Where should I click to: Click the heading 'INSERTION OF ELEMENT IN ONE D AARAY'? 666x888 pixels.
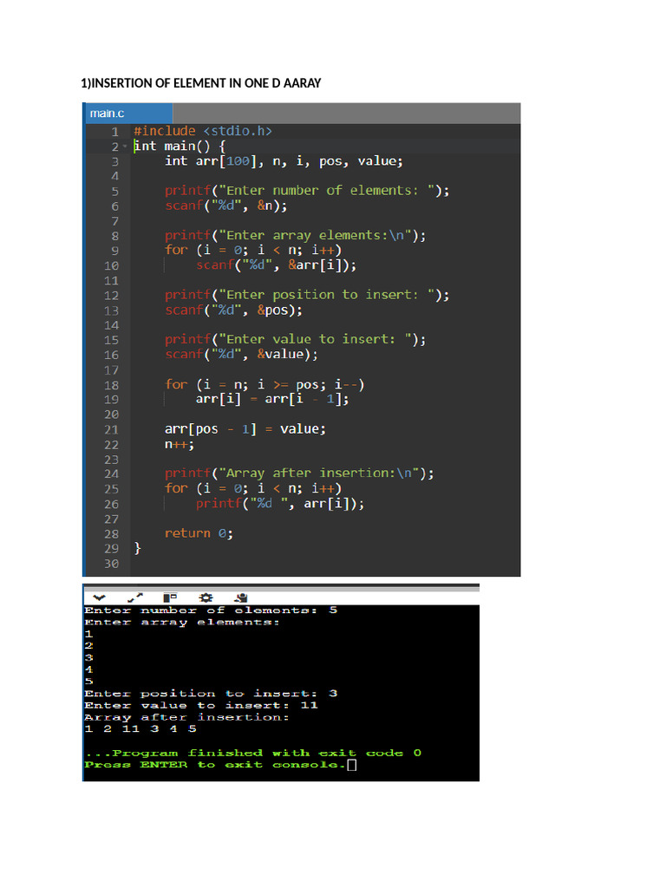[x=206, y=83]
